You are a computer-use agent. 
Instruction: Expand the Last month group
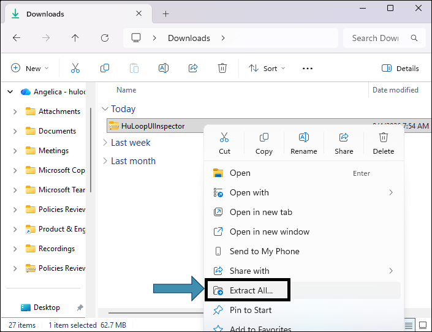click(x=105, y=161)
